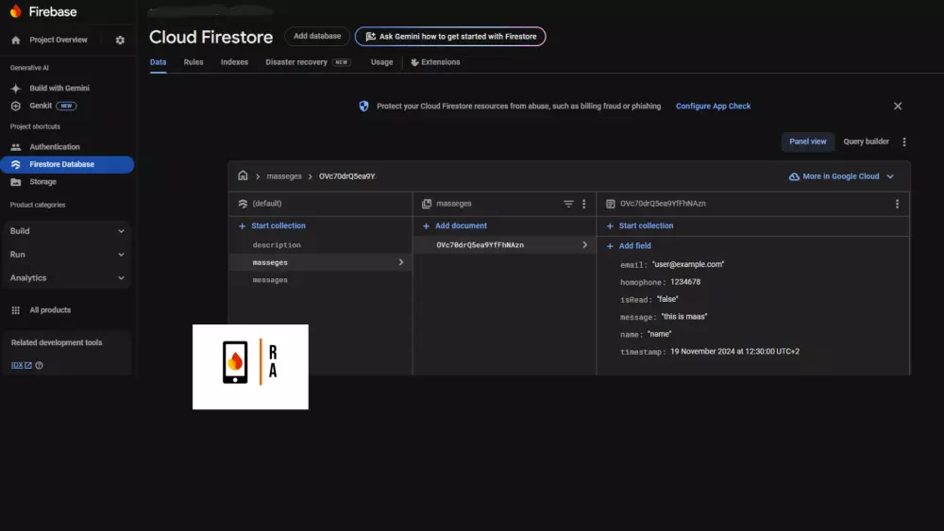This screenshot has height=531, width=944.
Task: Click the homophone field value 1234678
Action: tap(685, 282)
